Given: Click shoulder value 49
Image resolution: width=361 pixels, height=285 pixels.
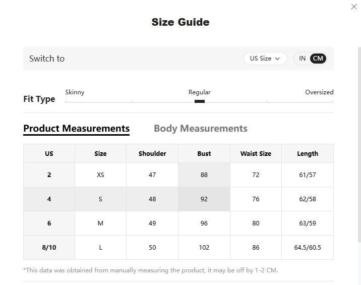Looking at the screenshot, I should [x=152, y=223].
